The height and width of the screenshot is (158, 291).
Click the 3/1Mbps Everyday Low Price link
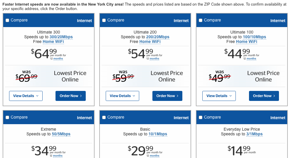coord(254,134)
